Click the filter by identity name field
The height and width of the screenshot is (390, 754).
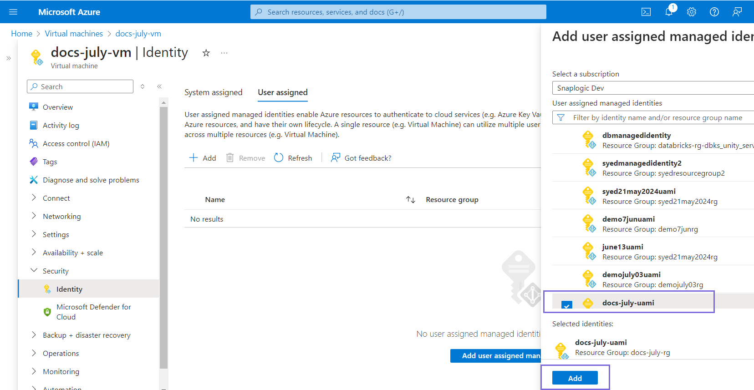[x=657, y=118]
